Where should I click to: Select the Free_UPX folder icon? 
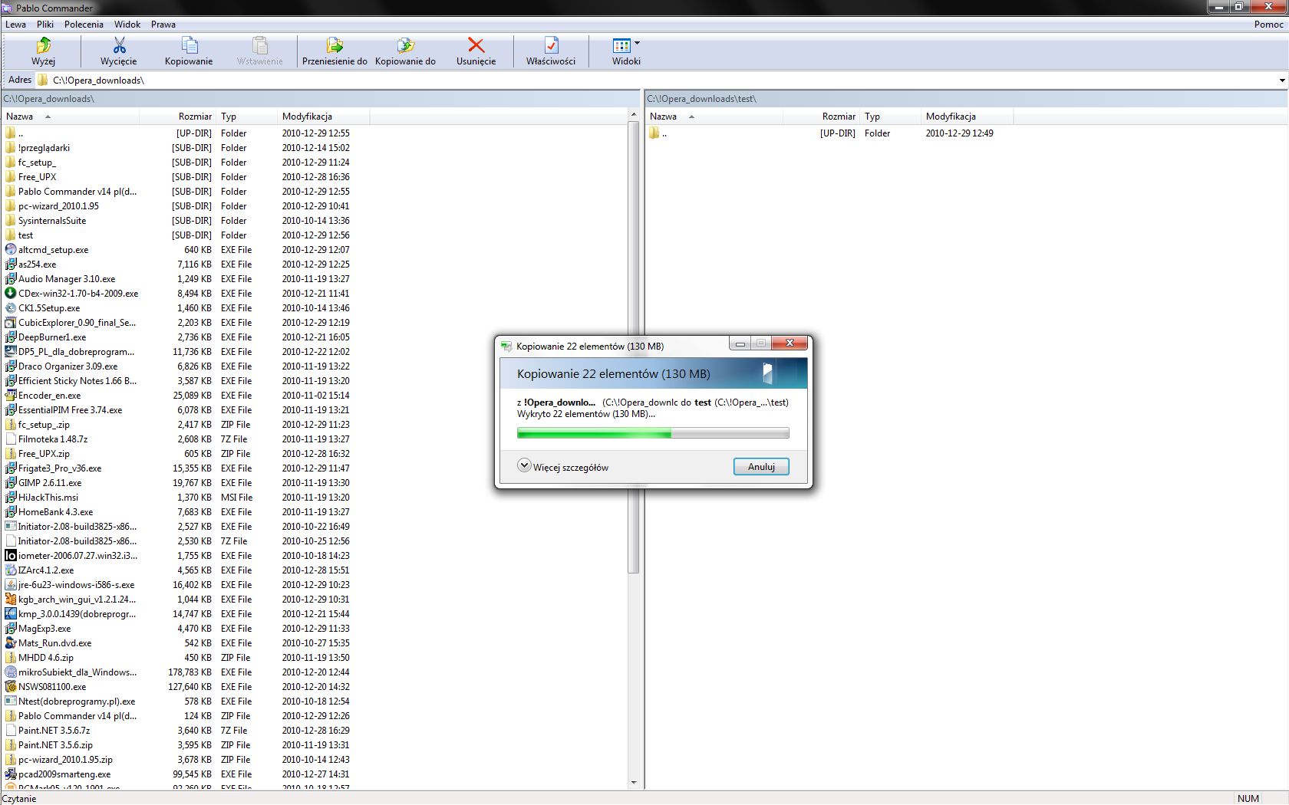[x=11, y=177]
